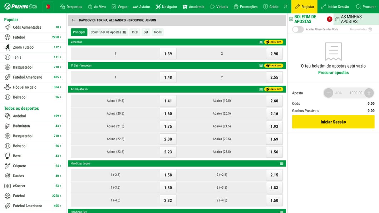Expand Dardos 40 arrow
Image resolution: width=379 pixels, height=213 pixels.
60,176
